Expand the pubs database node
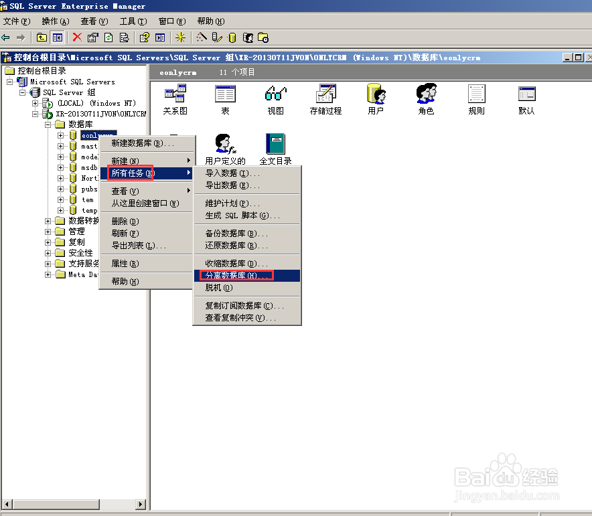Viewport: 592px width, 516px height. [x=60, y=189]
